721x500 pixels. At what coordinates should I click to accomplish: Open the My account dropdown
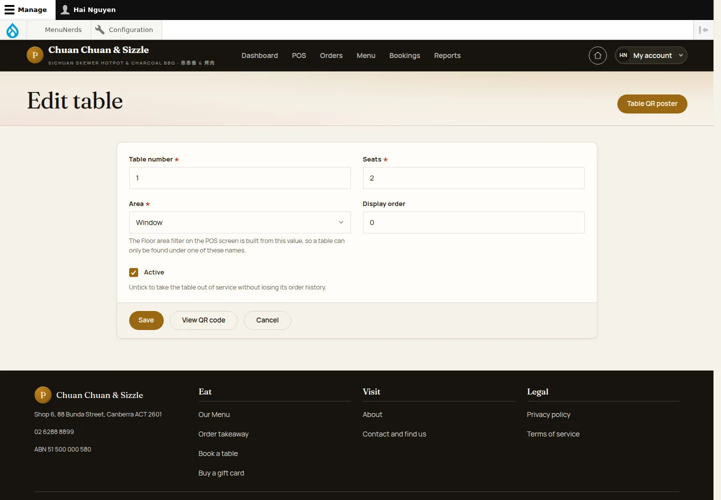651,55
